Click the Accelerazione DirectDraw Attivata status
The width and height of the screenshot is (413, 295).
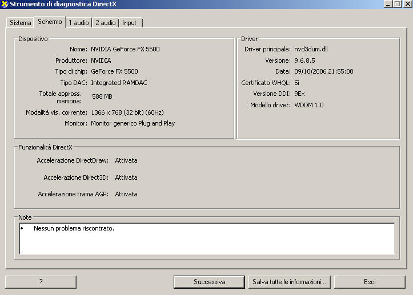[126, 160]
